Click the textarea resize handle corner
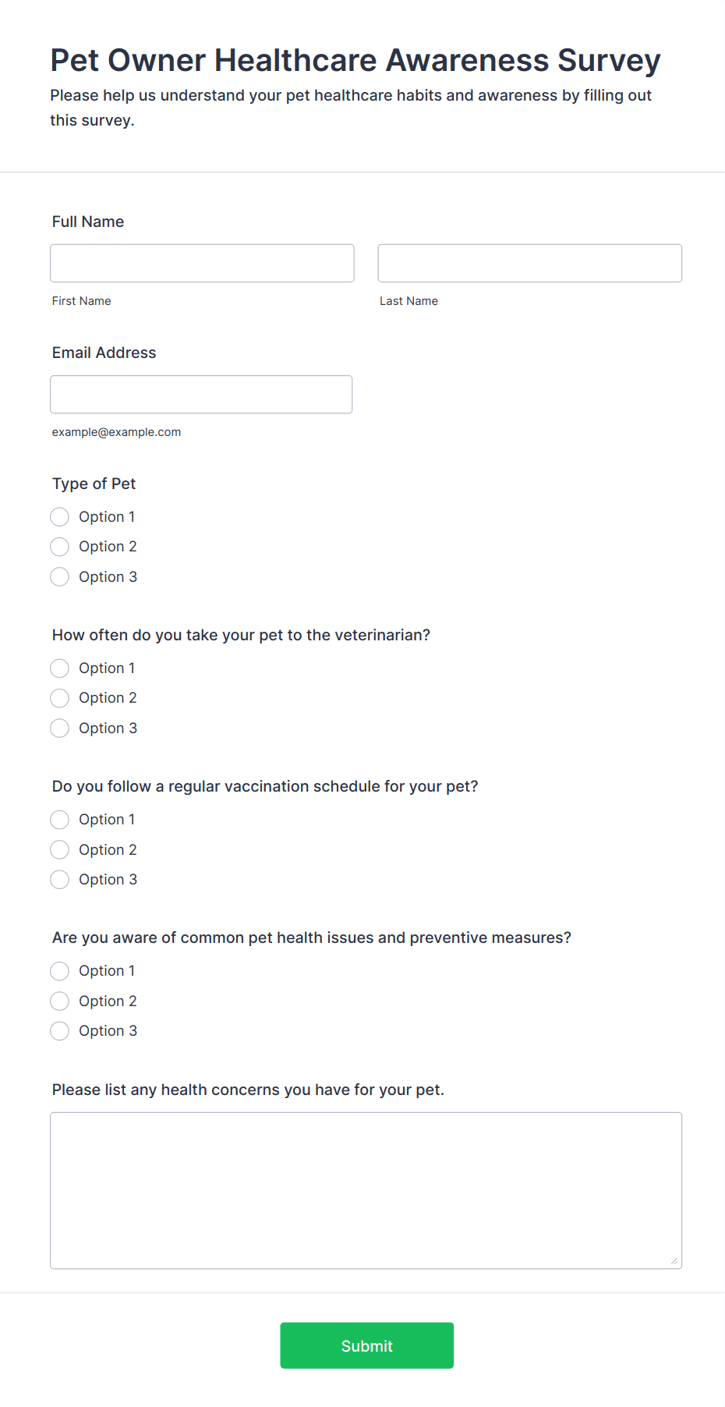 tap(674, 1261)
